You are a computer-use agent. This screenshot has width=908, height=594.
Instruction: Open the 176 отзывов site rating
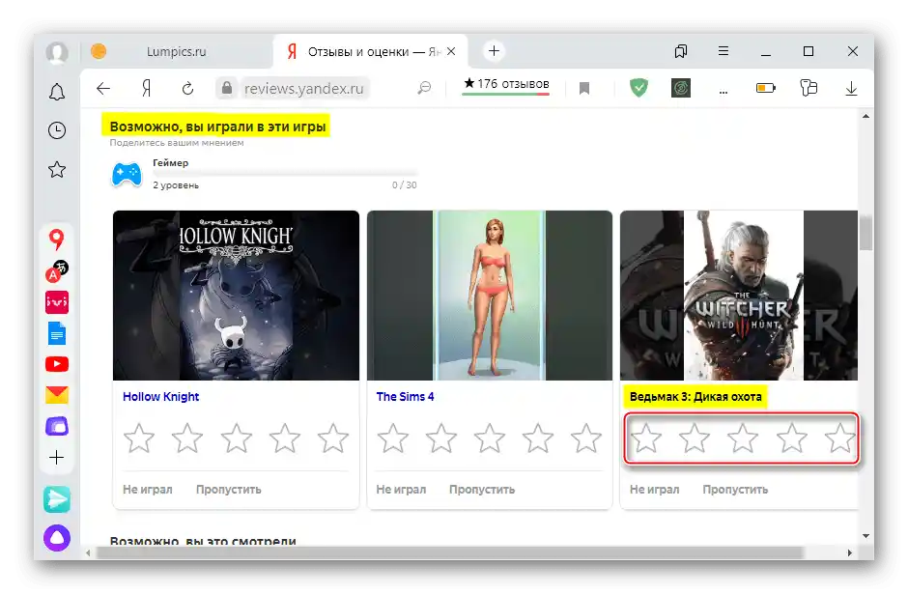tap(506, 84)
